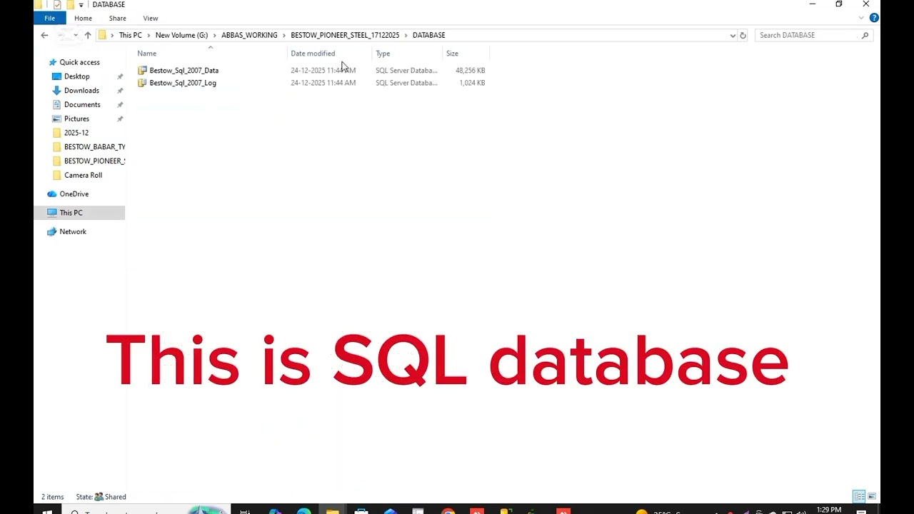Screen dimensions: 914x514
Task: Navigate to New Volume (G:) breadcrumb
Action: 181,35
